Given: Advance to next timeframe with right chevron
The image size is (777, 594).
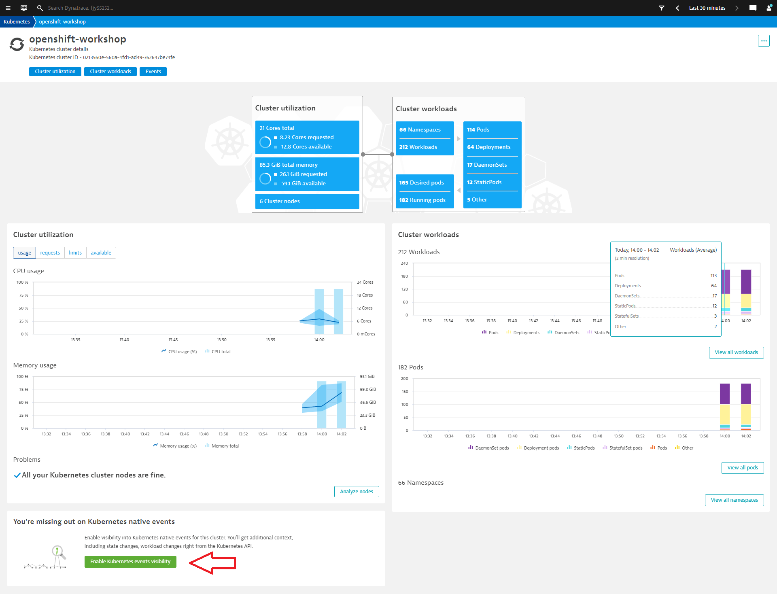Looking at the screenshot, I should pos(737,8).
